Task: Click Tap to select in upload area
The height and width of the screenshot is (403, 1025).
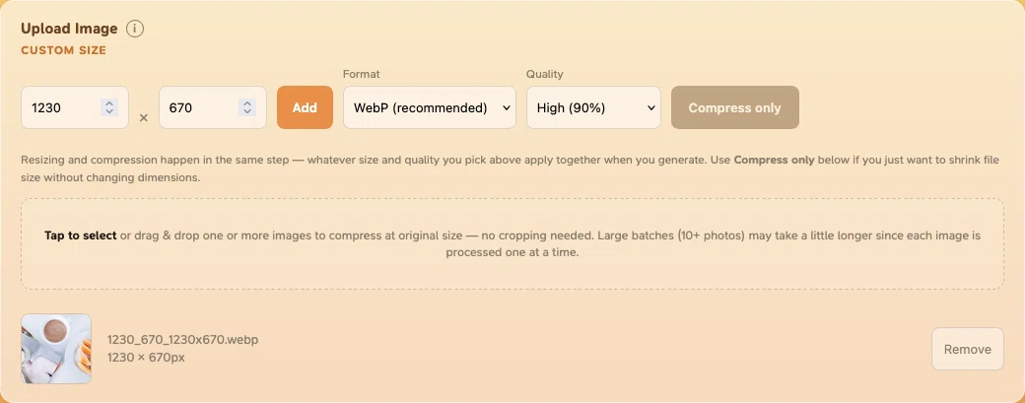Action: click(x=81, y=235)
